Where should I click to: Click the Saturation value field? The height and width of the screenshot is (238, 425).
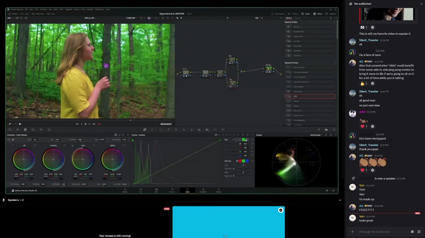84,184
